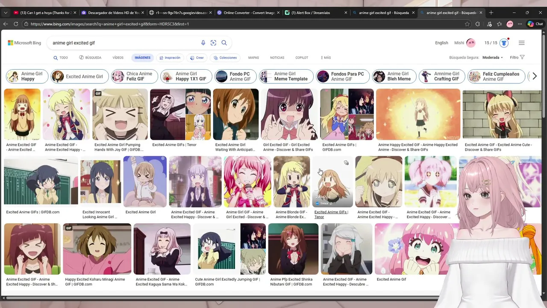Go to the Microsoft Bing logo home

click(x=24, y=43)
